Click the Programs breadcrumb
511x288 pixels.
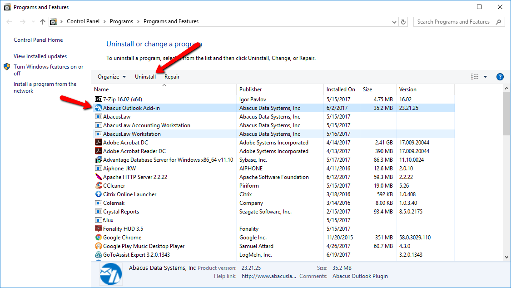122,21
